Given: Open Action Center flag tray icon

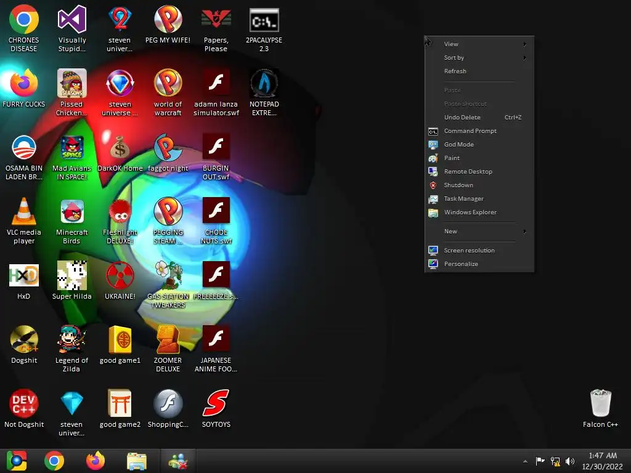Looking at the screenshot, I should [x=540, y=461].
